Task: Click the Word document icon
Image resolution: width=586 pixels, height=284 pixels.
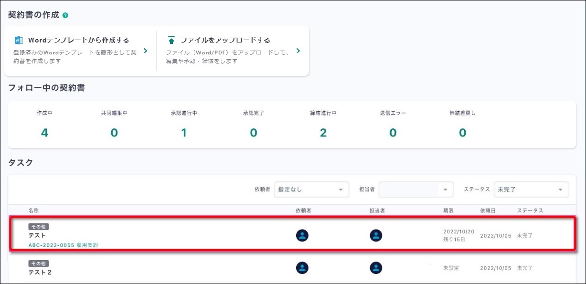Action: (x=19, y=40)
